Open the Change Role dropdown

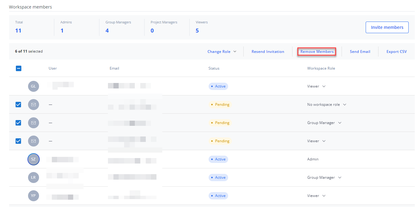click(x=222, y=52)
